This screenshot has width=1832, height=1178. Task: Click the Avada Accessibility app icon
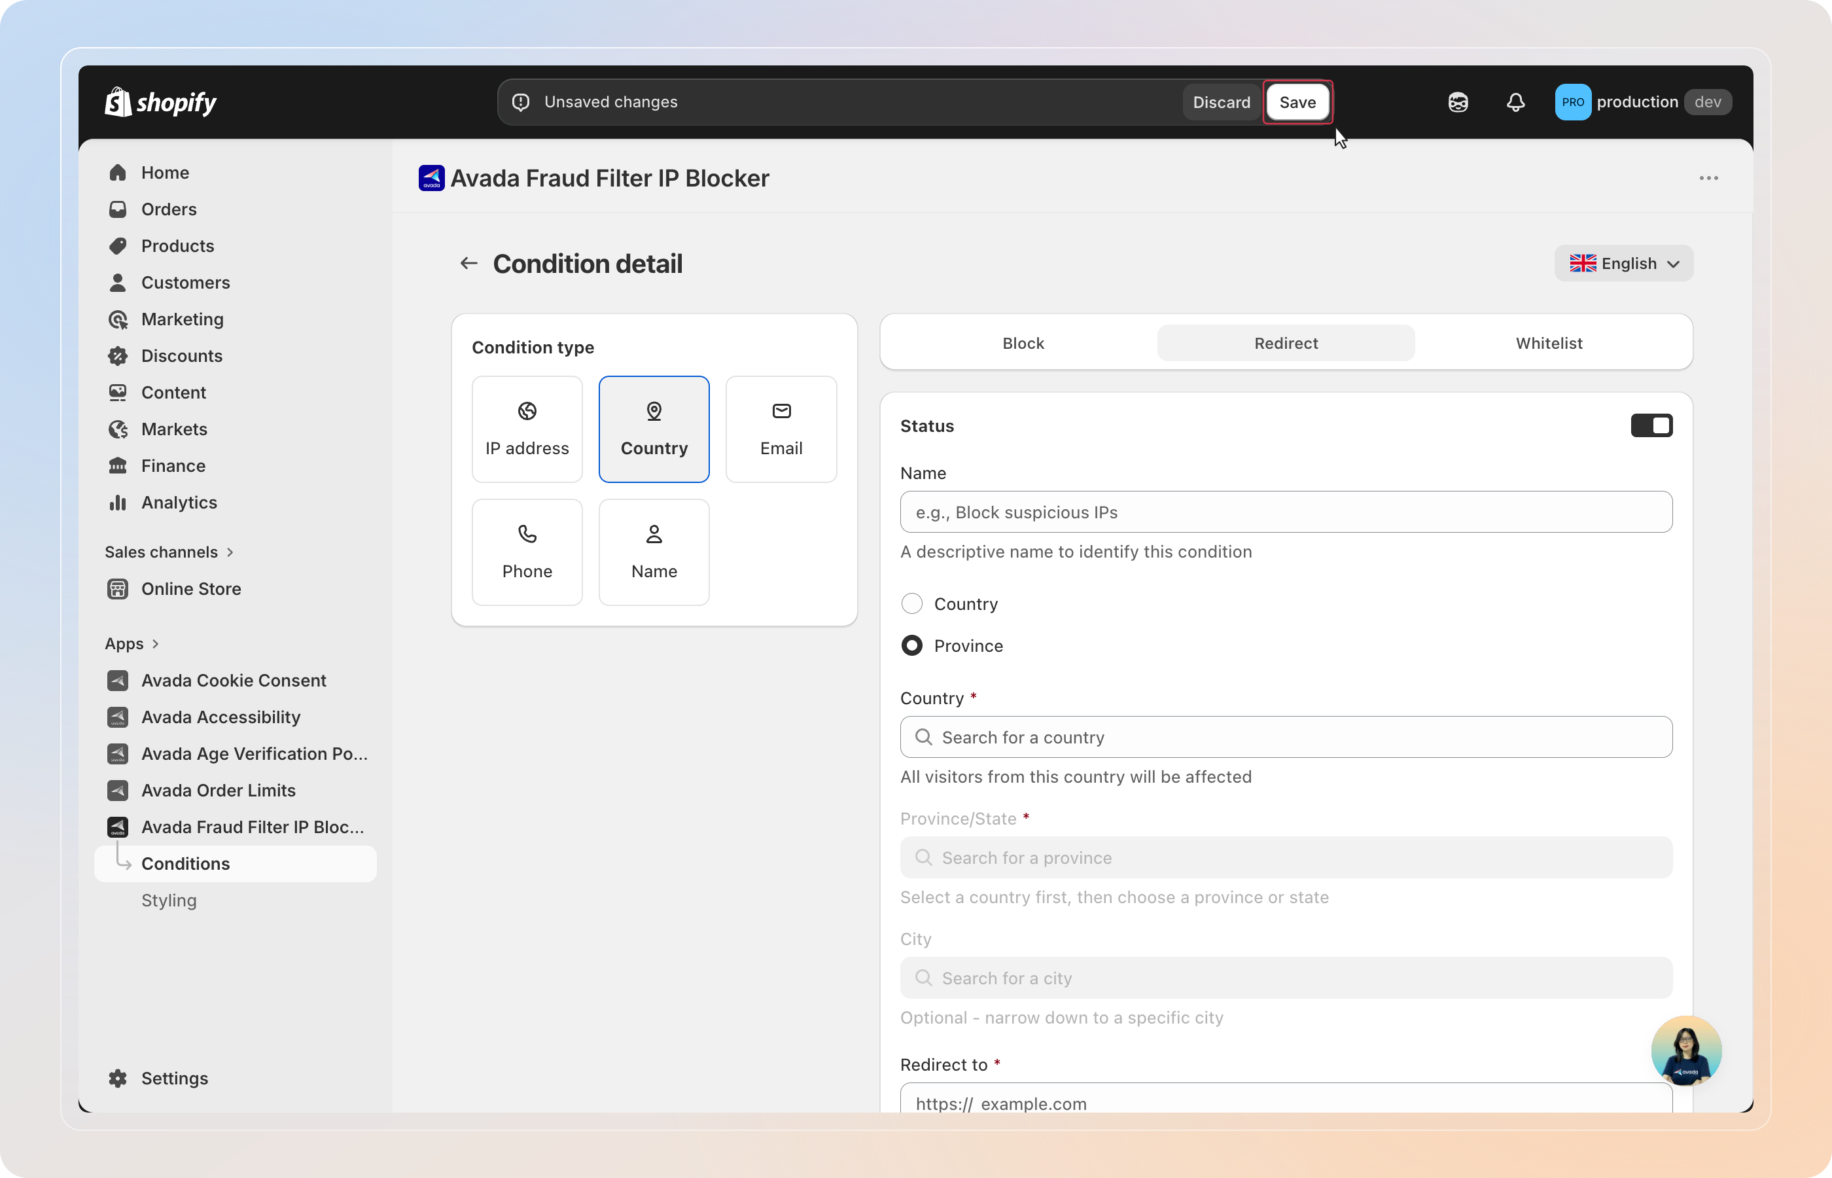(x=118, y=717)
